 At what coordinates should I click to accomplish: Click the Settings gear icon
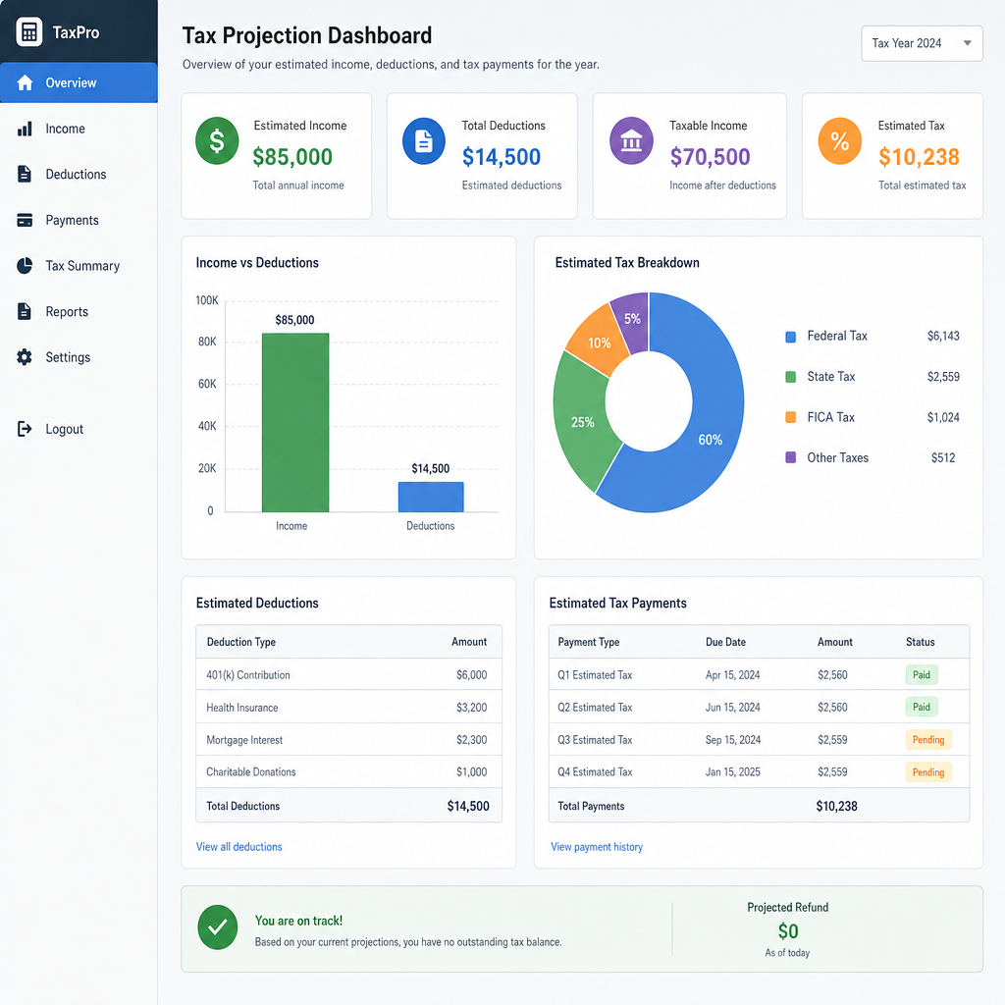[25, 357]
